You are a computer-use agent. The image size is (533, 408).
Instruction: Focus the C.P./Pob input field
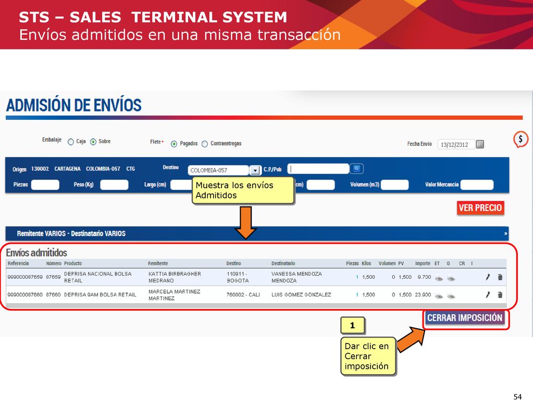[318, 169]
